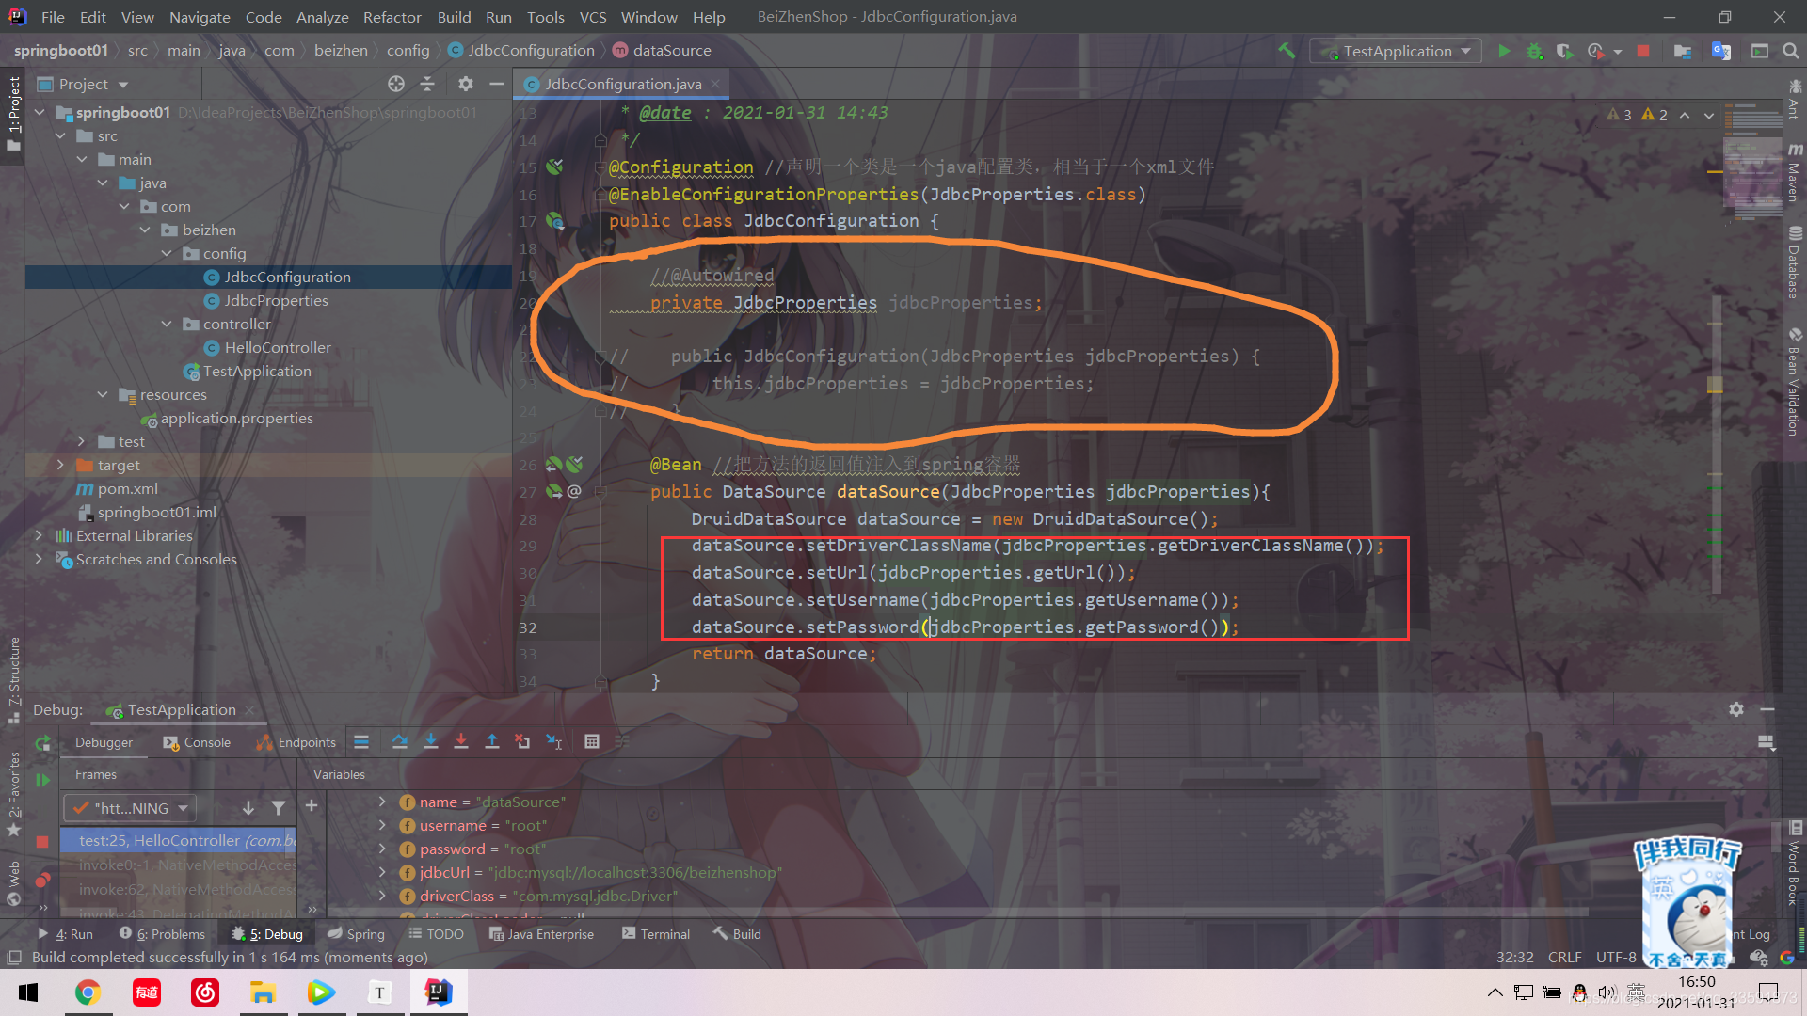This screenshot has height=1016, width=1807.
Task: Go to the next highlighted error arrow
Action: (x=1709, y=115)
